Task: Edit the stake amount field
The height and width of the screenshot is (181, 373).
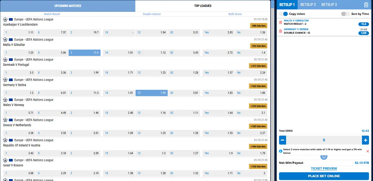Action: pyautogui.click(x=324, y=140)
